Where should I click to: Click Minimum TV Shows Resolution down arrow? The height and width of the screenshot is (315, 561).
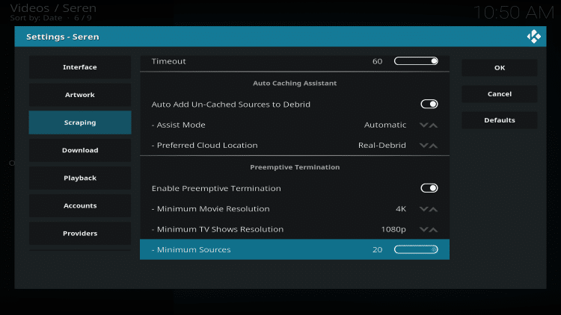click(x=423, y=229)
